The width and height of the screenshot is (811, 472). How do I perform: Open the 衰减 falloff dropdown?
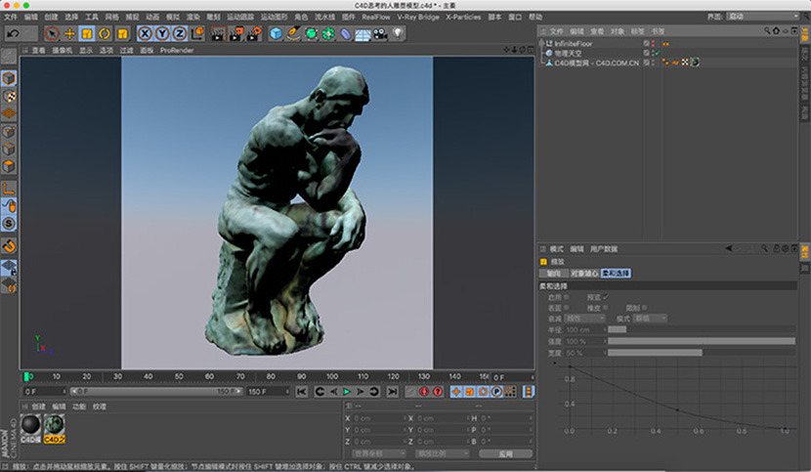584,319
